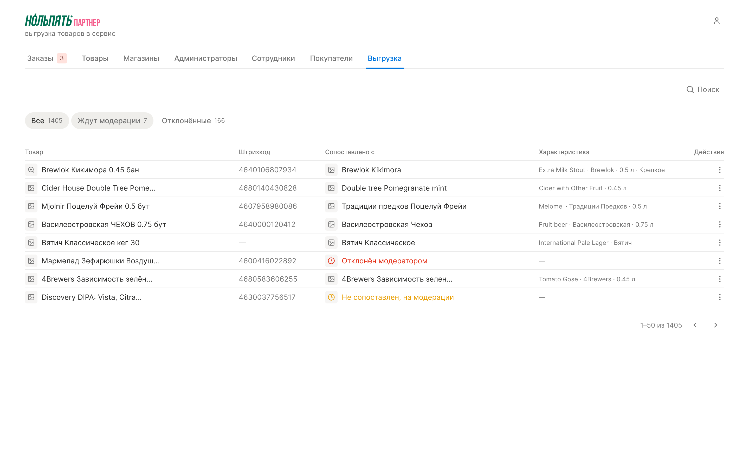Screen dimensions: 749x468
Task: Click matched image icon beside Традиции предков Поцелуй Фрейи
Action: (x=331, y=206)
